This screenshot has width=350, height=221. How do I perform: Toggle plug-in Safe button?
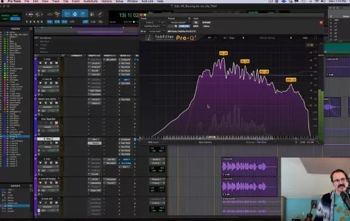(x=196, y=26)
